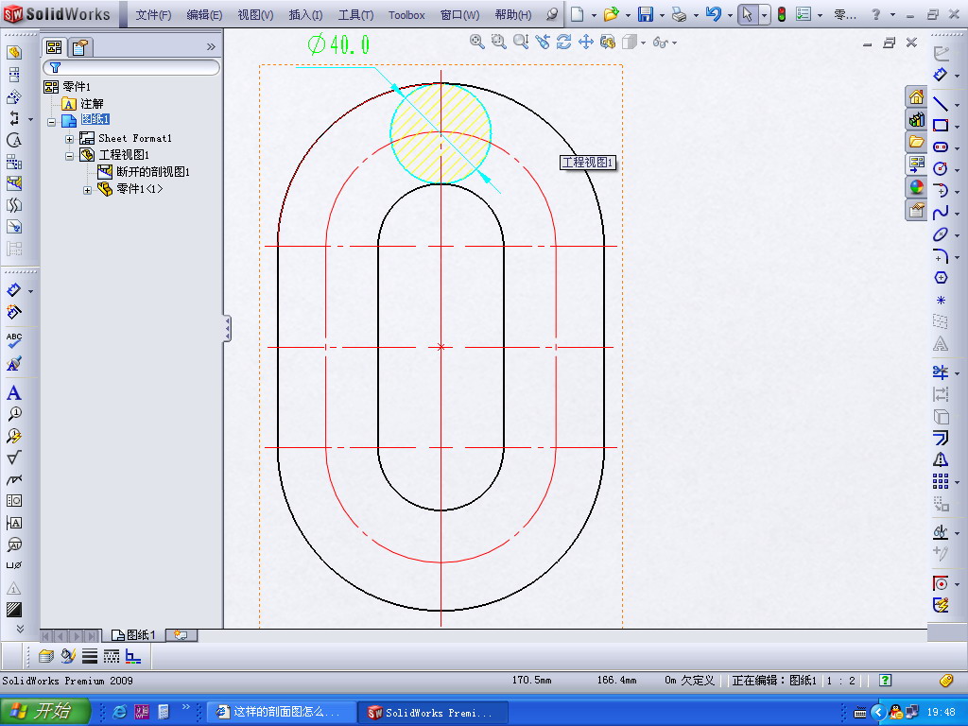Image resolution: width=968 pixels, height=726 pixels.
Task: Click the Spell check ABC icon
Action: coord(13,339)
